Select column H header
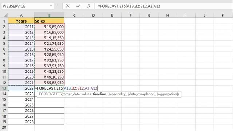The image size is (233, 131). 167,15
